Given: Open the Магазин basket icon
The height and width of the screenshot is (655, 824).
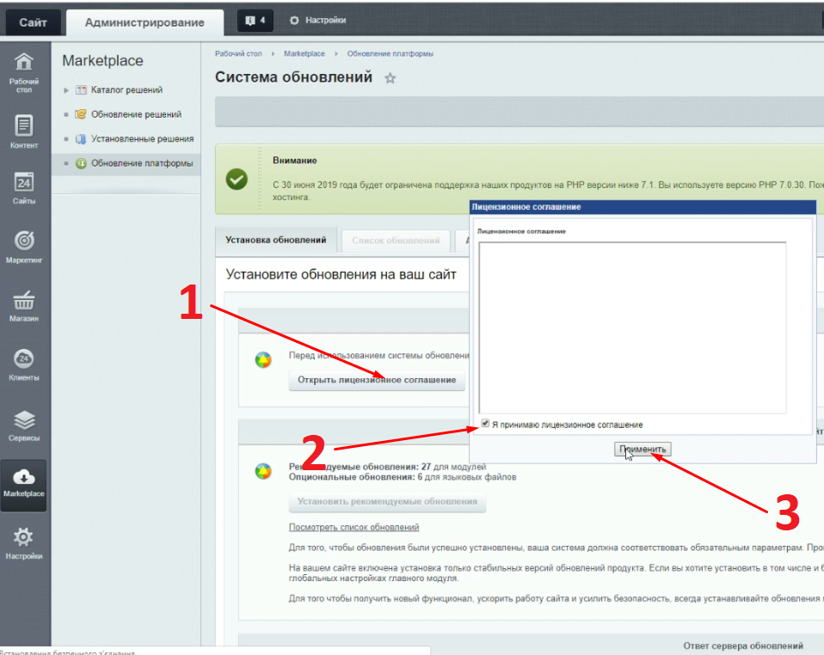Looking at the screenshot, I should pyautogui.click(x=23, y=301).
